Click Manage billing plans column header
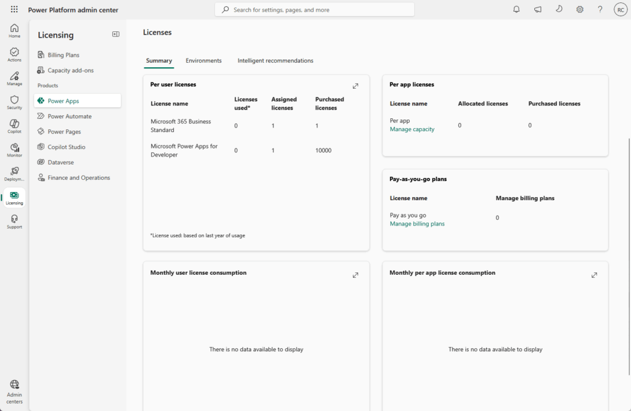Screen dimensions: 631x411 pos(525,198)
